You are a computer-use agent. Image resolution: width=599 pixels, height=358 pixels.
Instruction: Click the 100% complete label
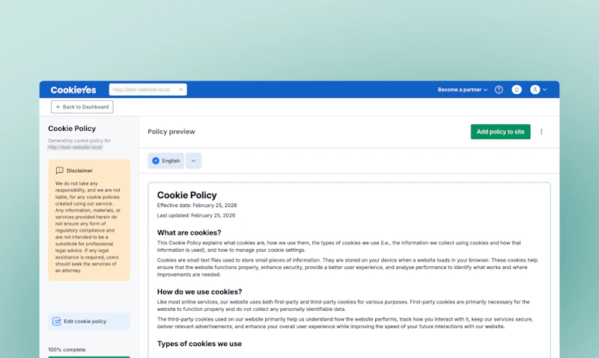tap(67, 350)
